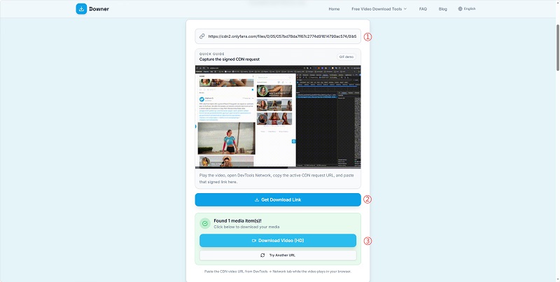
Task: Open the FAQ page
Action: tap(423, 9)
